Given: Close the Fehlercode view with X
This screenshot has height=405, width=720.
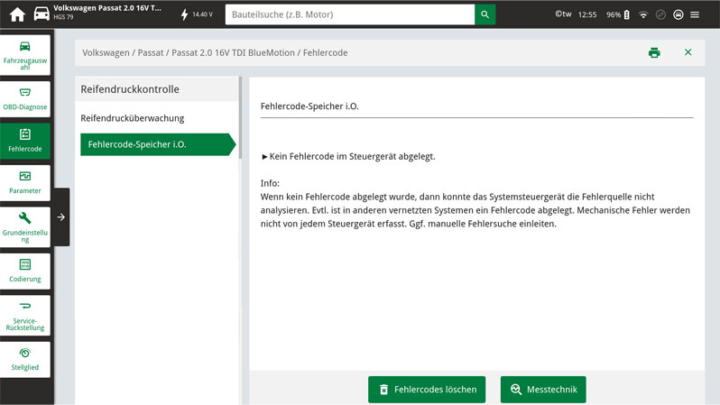Looking at the screenshot, I should 688,53.
